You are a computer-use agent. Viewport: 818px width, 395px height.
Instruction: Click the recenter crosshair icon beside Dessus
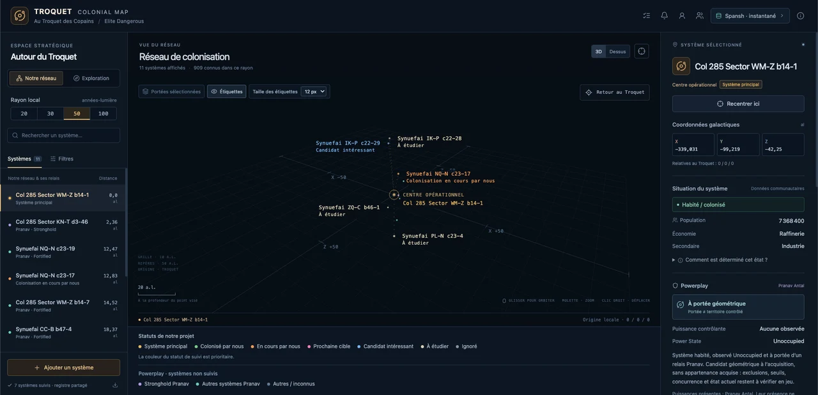click(642, 51)
